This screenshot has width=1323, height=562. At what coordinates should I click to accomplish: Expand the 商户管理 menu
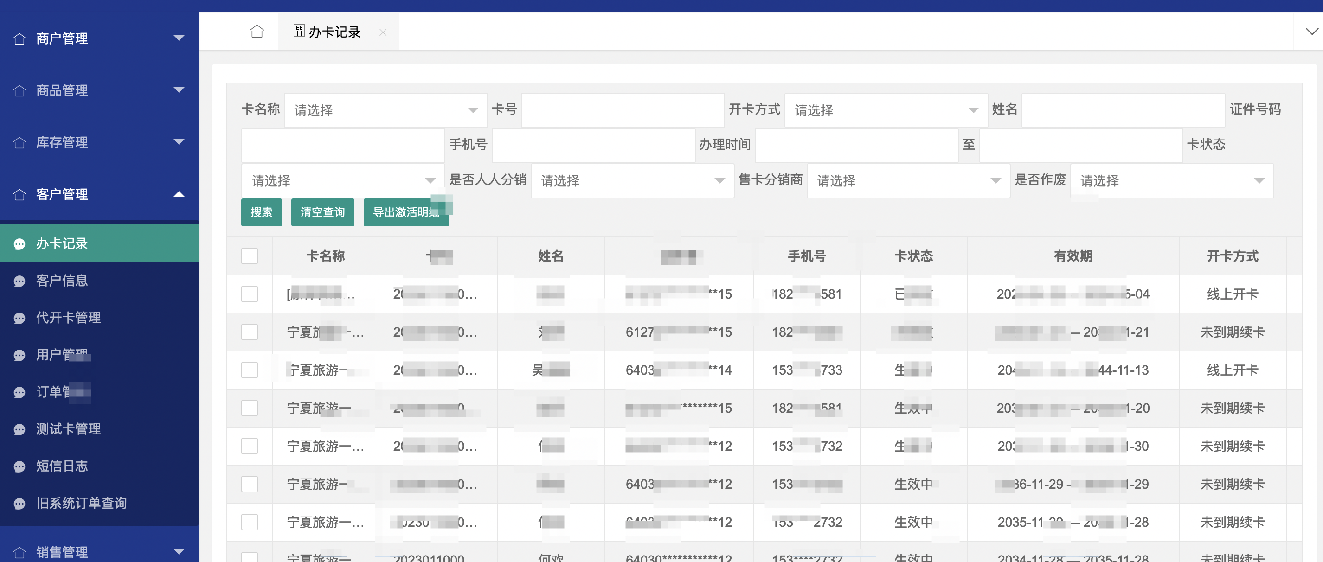click(179, 38)
